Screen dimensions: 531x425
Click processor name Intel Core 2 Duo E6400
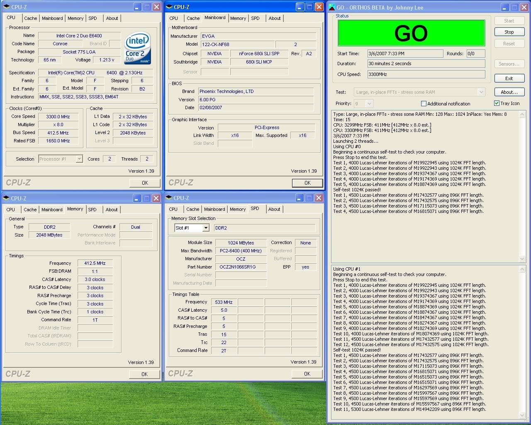(79, 36)
